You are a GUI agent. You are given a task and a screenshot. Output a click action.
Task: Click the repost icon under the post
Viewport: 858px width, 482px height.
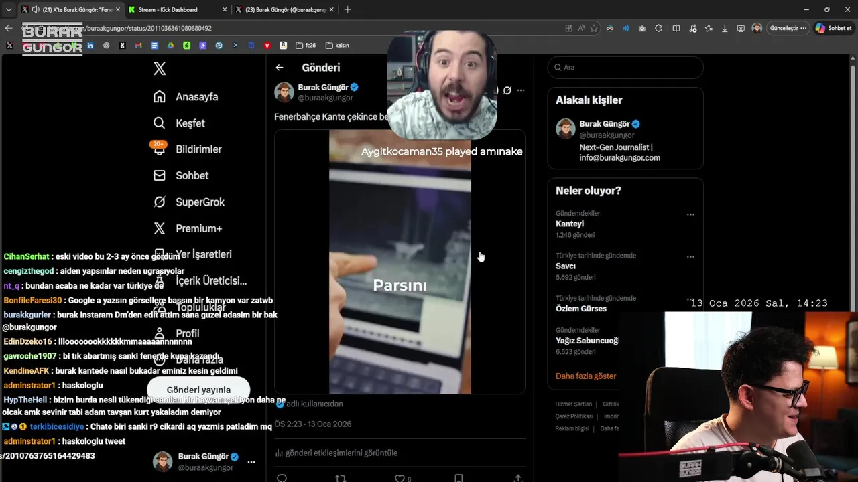click(341, 478)
